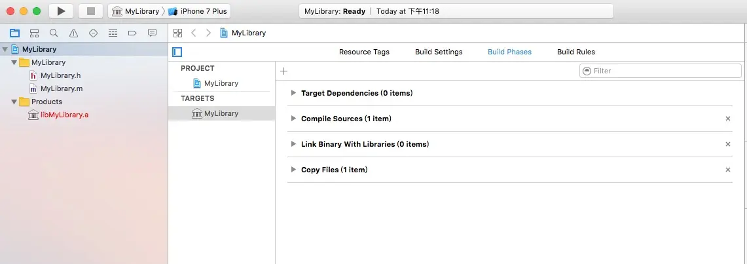Select MyLibrary under PROJECT
747x264 pixels.
click(x=221, y=83)
